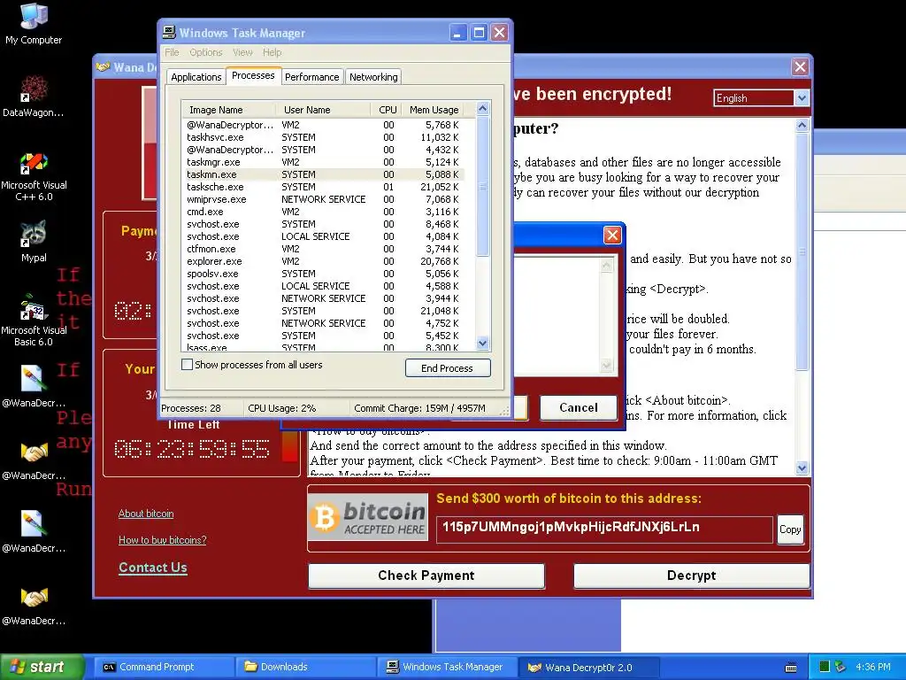Click the End Process button
Screen dimensions: 906x680
447,368
